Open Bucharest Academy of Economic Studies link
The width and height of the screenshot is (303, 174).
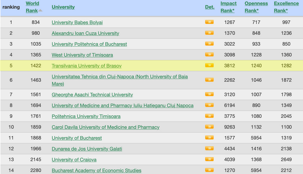pyautogui.click(x=96, y=171)
